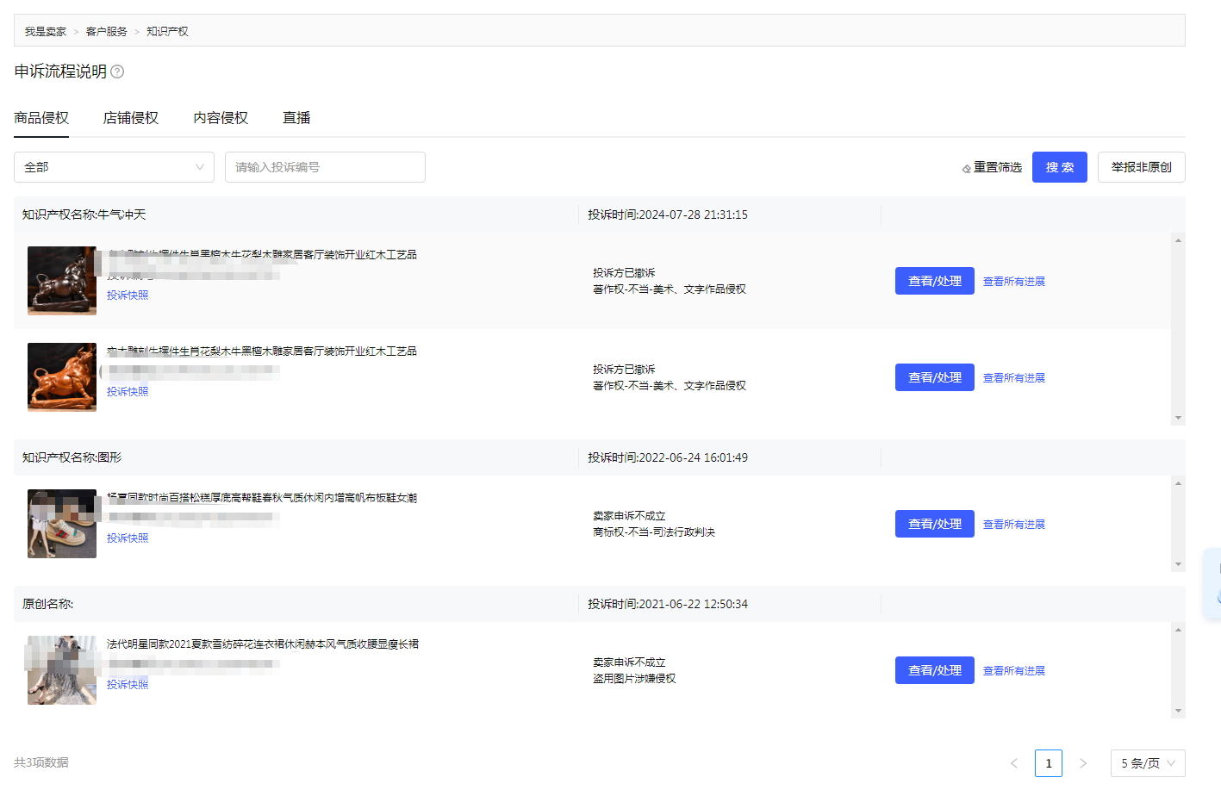
Task: Click 客户服务 breadcrumb
Action: click(107, 32)
